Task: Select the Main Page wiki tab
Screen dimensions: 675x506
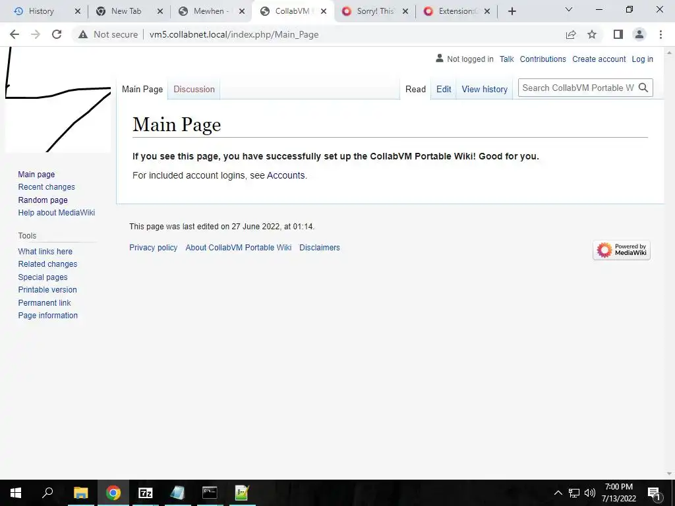Action: tap(142, 89)
